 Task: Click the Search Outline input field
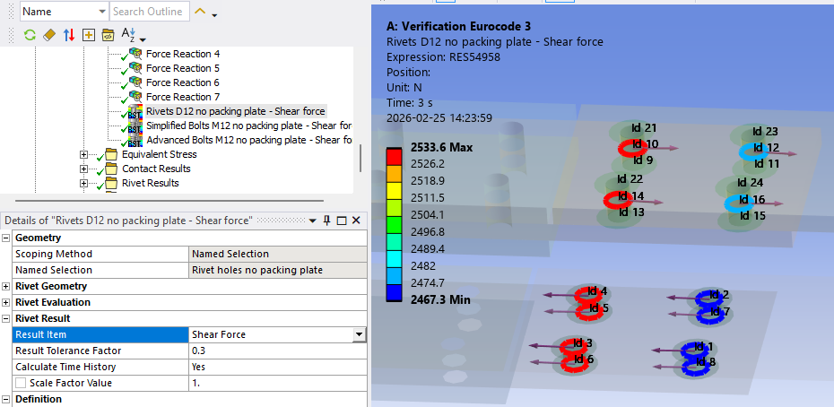coord(149,12)
